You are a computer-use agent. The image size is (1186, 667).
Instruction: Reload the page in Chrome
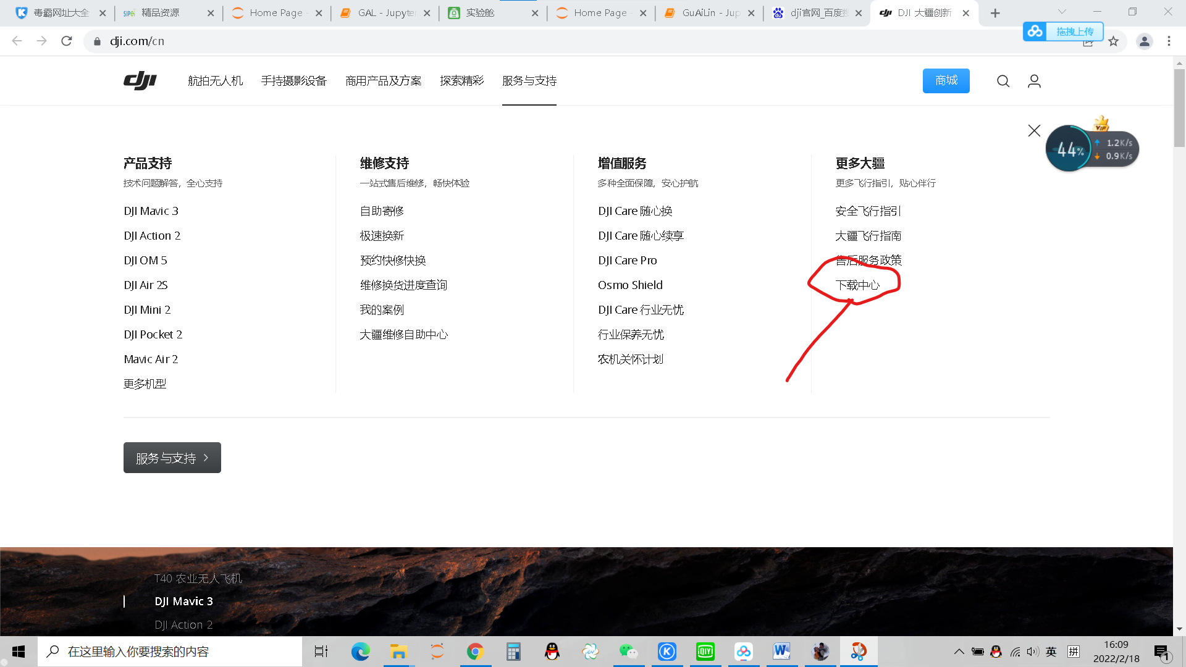click(67, 41)
